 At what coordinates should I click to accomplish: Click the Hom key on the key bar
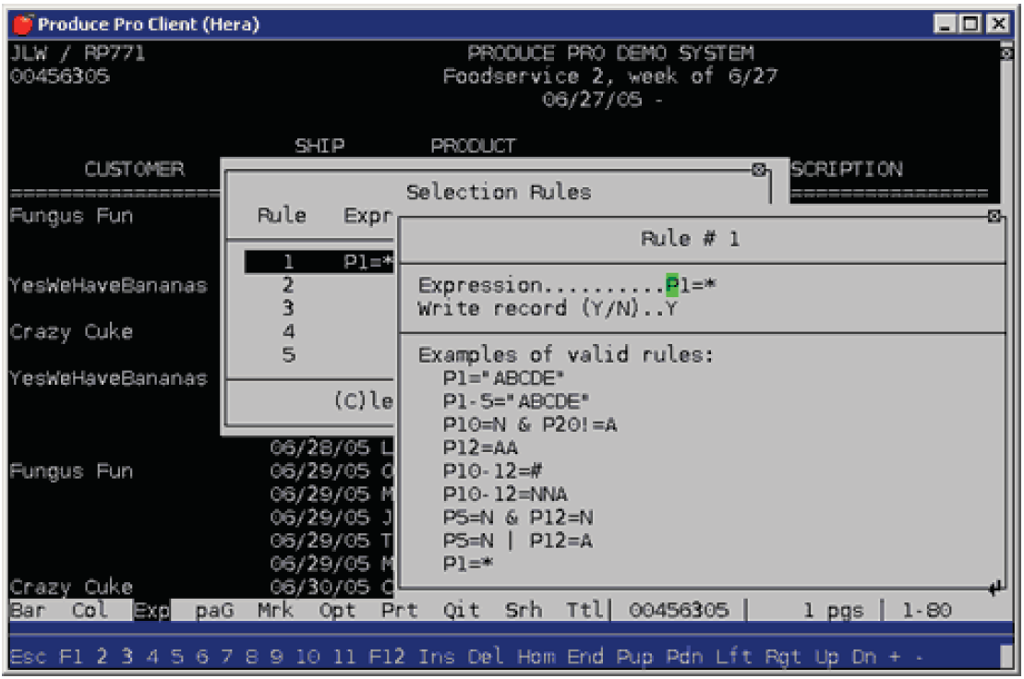[536, 656]
